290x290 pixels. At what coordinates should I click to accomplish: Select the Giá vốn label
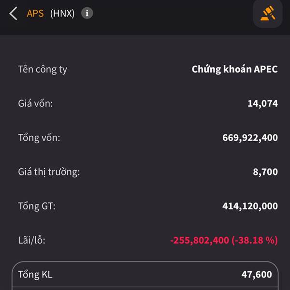pos(35,103)
